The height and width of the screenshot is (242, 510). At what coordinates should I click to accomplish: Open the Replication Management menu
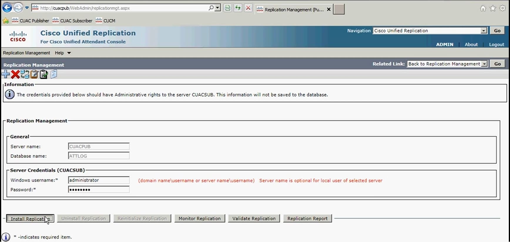coord(26,53)
